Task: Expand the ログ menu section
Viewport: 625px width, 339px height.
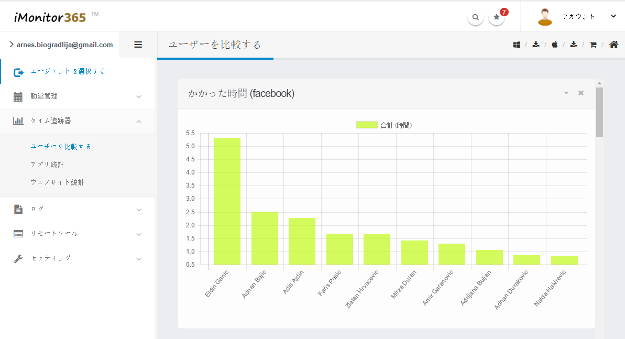Action: coord(77,209)
